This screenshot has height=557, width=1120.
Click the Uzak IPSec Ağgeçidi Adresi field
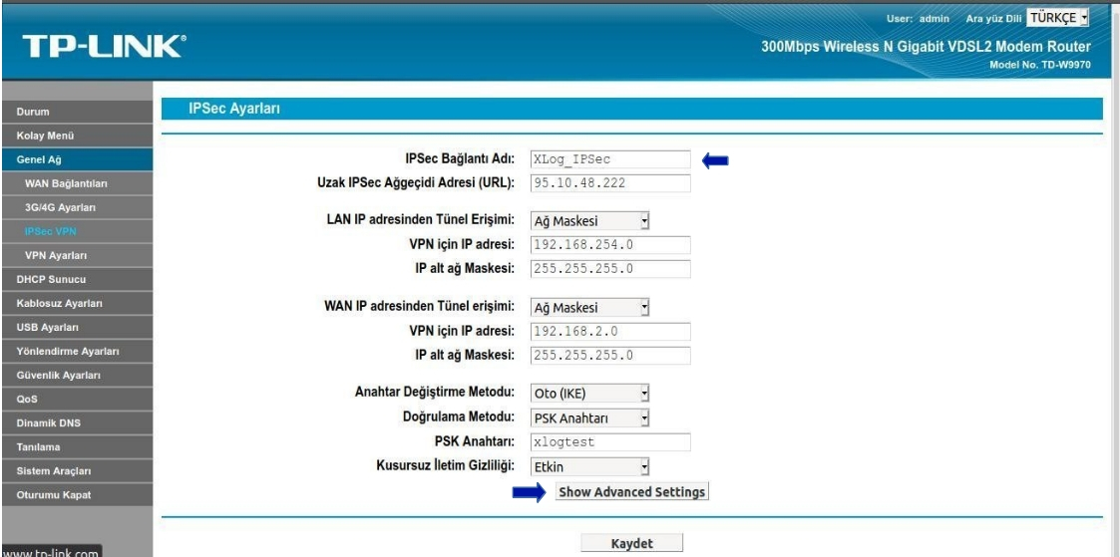pos(610,183)
